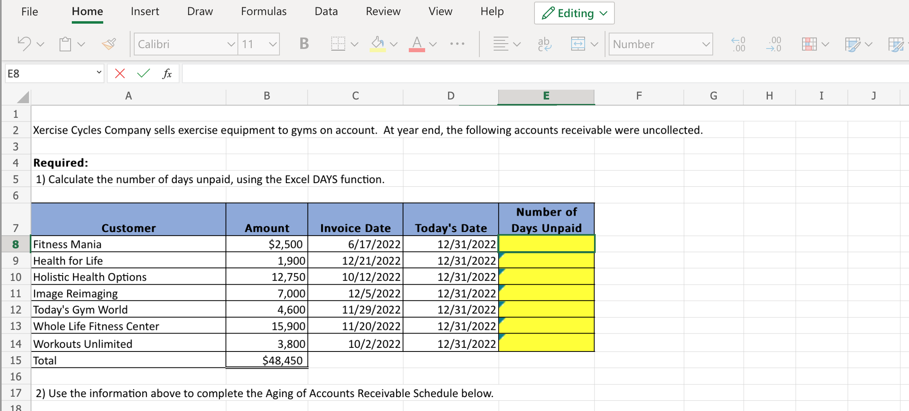
Task: Open the Editing mode selector
Action: (x=574, y=13)
